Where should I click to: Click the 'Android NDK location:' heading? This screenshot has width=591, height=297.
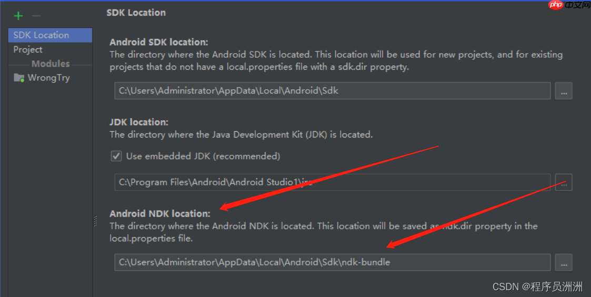point(160,214)
